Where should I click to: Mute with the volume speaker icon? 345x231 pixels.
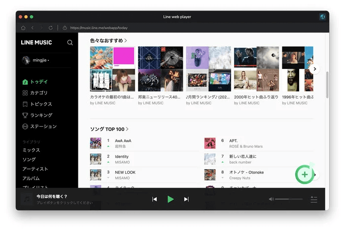(271, 199)
